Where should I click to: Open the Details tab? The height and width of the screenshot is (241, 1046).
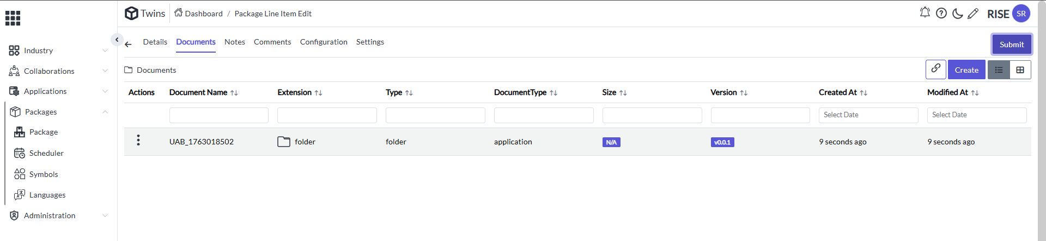click(155, 42)
